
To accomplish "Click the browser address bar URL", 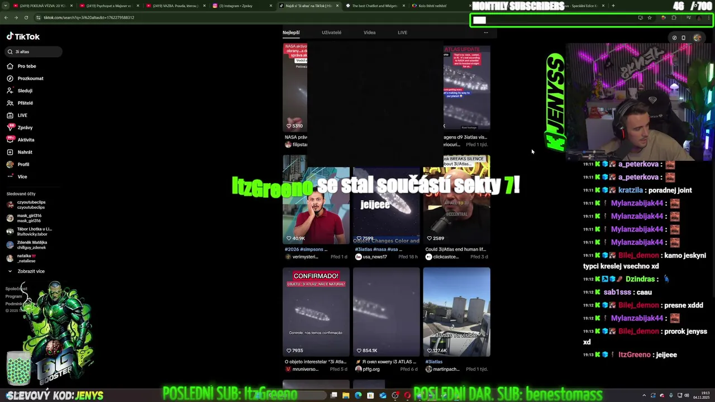I will click(89, 17).
